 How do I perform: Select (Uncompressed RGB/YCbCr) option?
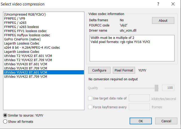pos(25,15)
